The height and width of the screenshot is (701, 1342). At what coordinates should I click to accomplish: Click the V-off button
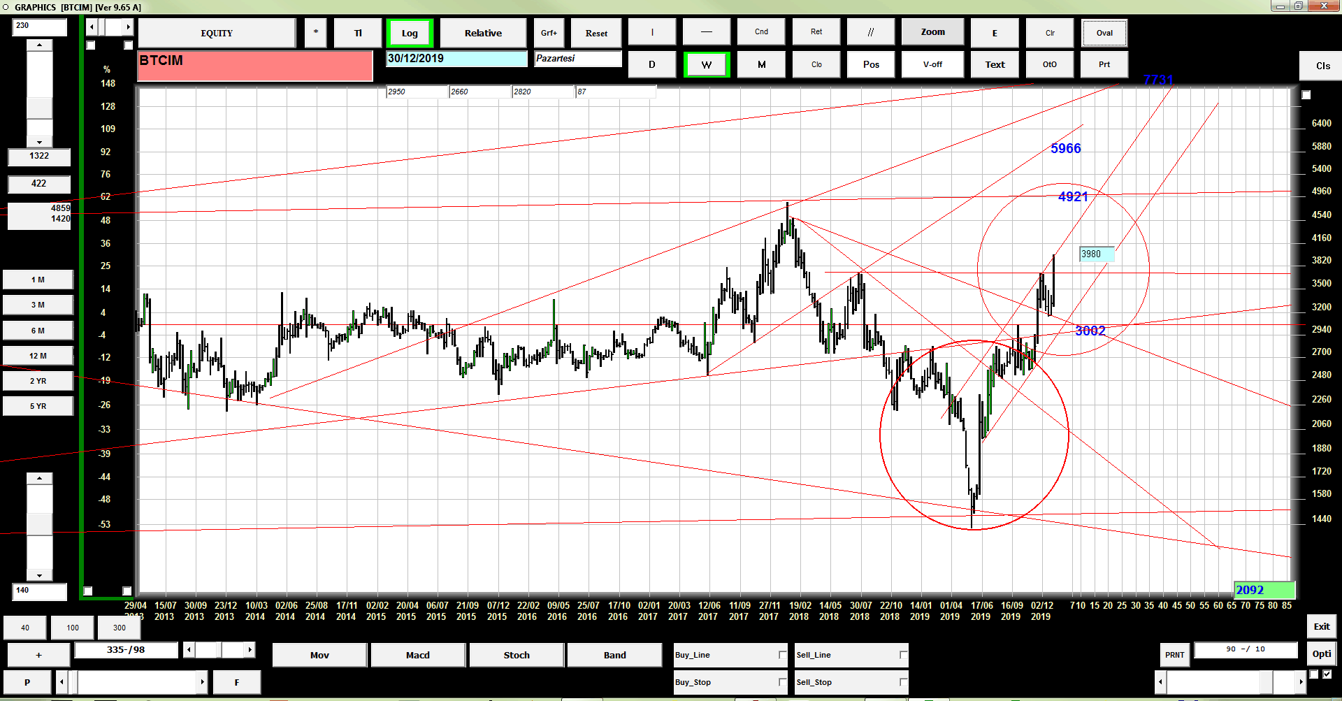point(932,64)
